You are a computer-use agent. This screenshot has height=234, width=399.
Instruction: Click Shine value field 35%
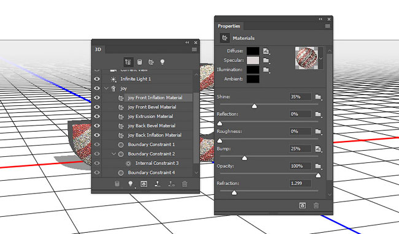click(300, 97)
